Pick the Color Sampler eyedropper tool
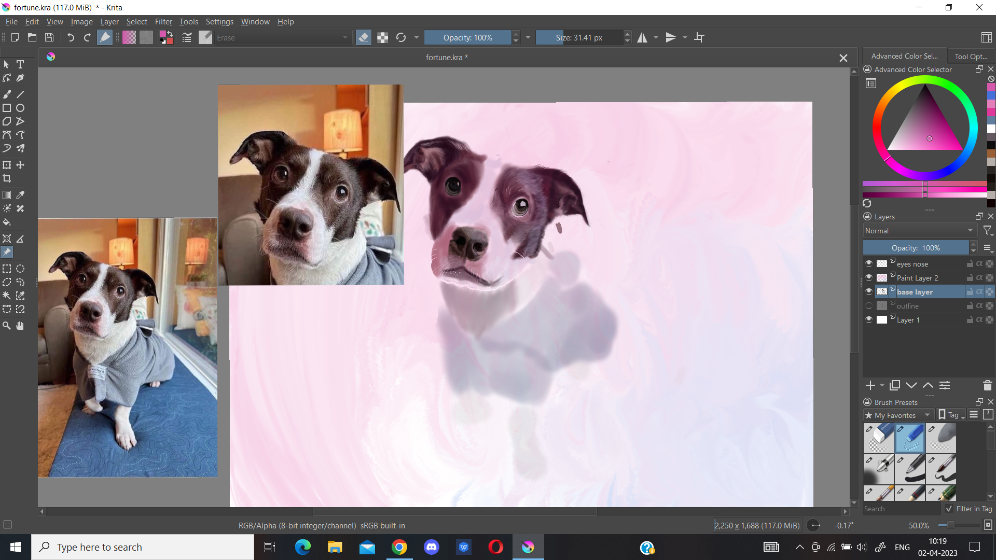Viewport: 996px width, 560px height. [20, 195]
